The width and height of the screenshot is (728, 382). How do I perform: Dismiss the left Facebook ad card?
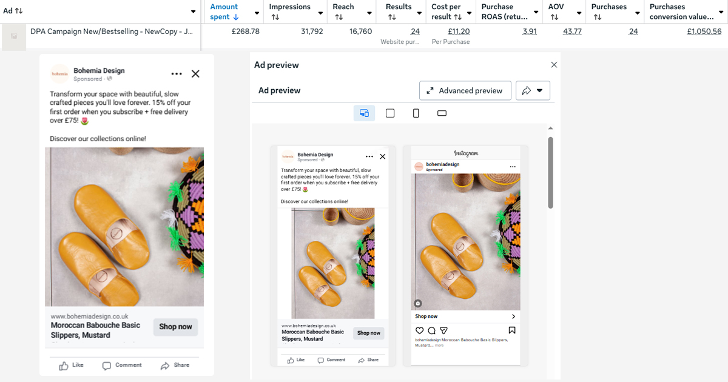click(195, 74)
